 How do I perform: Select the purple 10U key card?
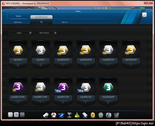coord(63,91)
